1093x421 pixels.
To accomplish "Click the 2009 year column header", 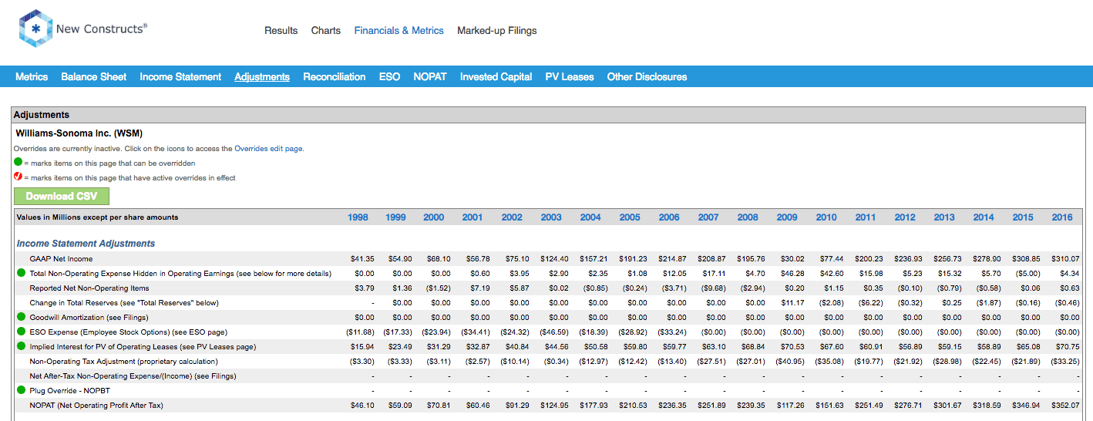I will coord(787,217).
